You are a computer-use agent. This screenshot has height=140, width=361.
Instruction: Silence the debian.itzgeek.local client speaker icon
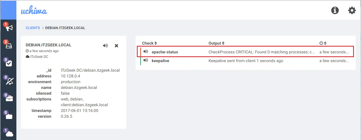[105, 46]
